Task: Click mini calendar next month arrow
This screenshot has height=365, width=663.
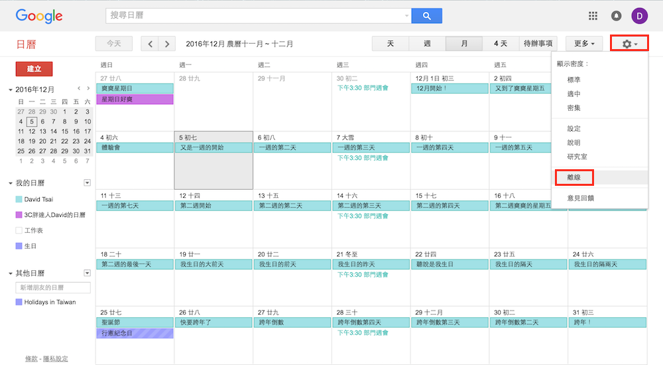Action: (88, 88)
